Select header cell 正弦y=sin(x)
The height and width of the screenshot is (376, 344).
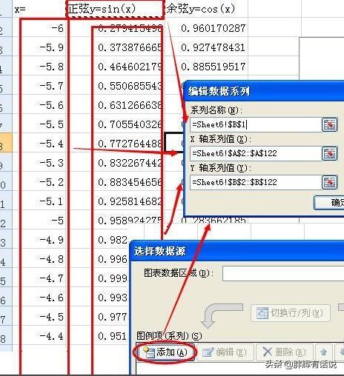[x=115, y=10]
